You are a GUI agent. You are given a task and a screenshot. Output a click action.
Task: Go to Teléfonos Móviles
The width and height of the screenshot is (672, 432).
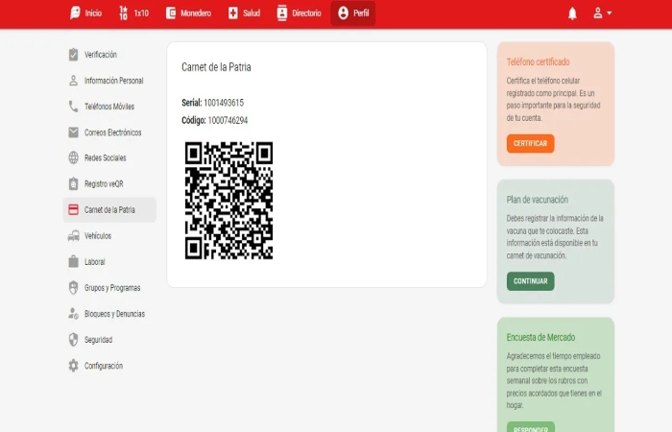point(109,107)
